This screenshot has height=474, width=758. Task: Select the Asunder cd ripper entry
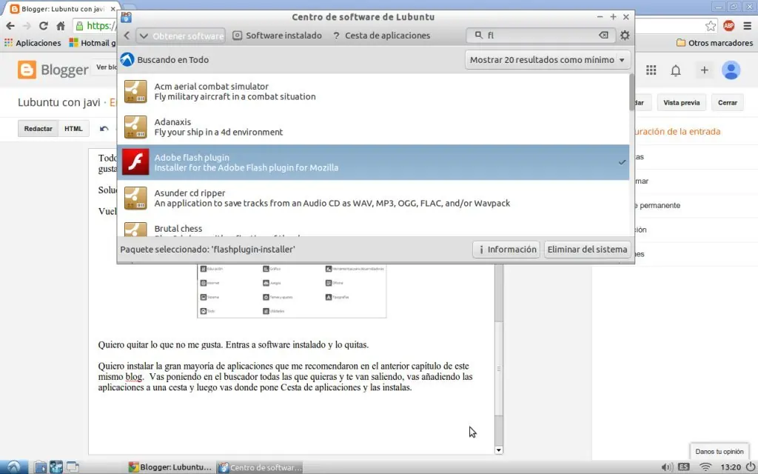[x=373, y=198]
